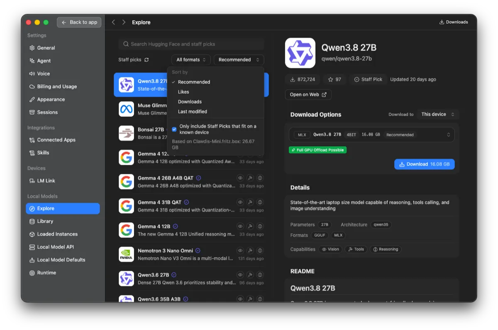Sort models by Downloads
Viewport: 498px width, 330px height.
[x=215, y=102]
